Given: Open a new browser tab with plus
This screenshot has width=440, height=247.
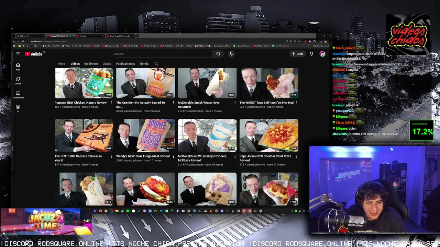Looking at the screenshot, I should click(137, 36).
